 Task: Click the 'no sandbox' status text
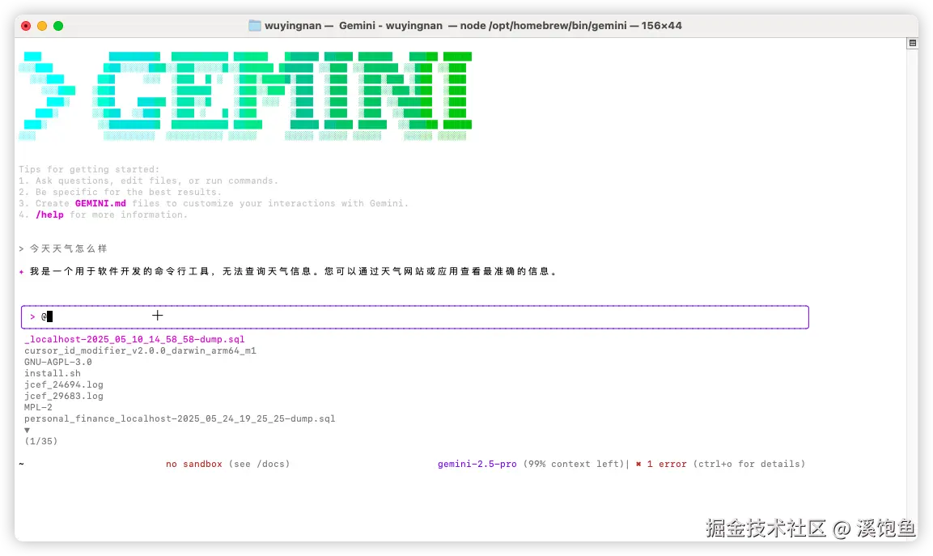click(x=194, y=464)
